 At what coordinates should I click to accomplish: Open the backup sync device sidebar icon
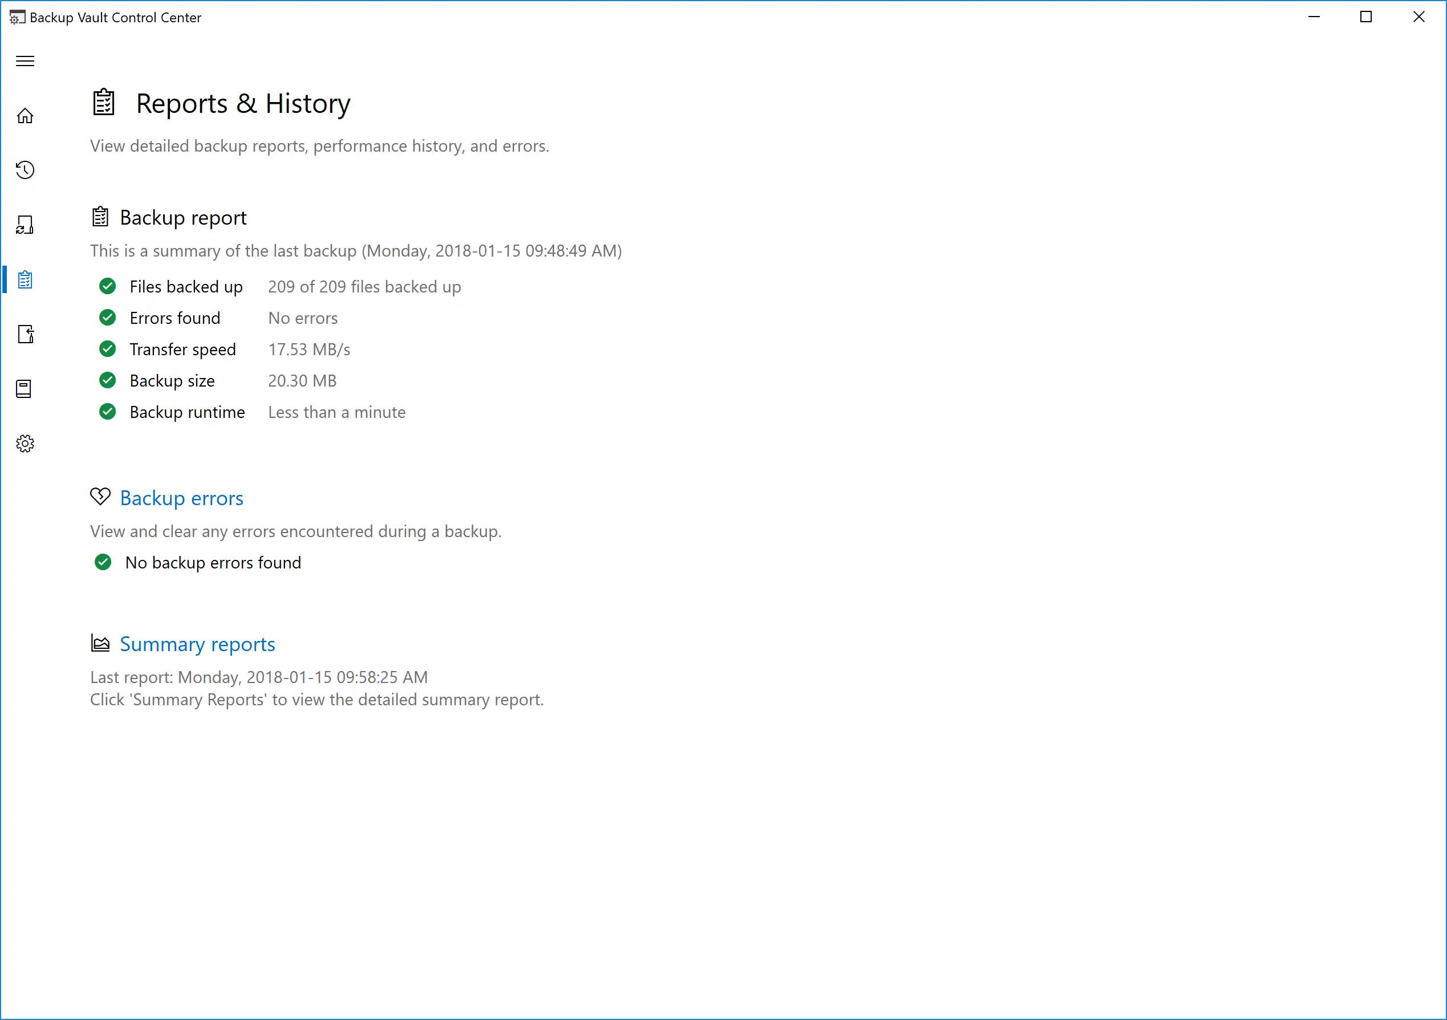coord(25,225)
